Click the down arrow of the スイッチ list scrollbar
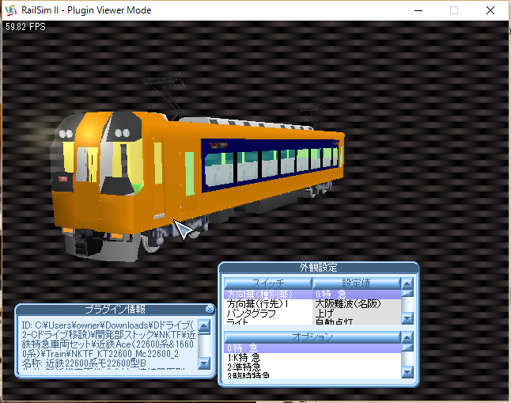The height and width of the screenshot is (403, 511). (407, 317)
